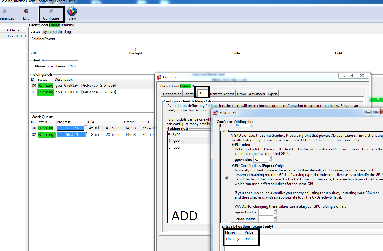Click into the gpu-index input field
Viewport: 383px width, 251px height.
click(x=261, y=159)
